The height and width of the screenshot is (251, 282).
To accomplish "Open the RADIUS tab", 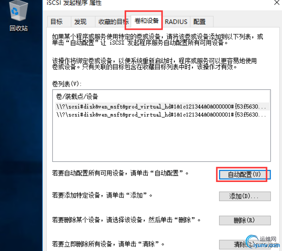I will tap(176, 22).
